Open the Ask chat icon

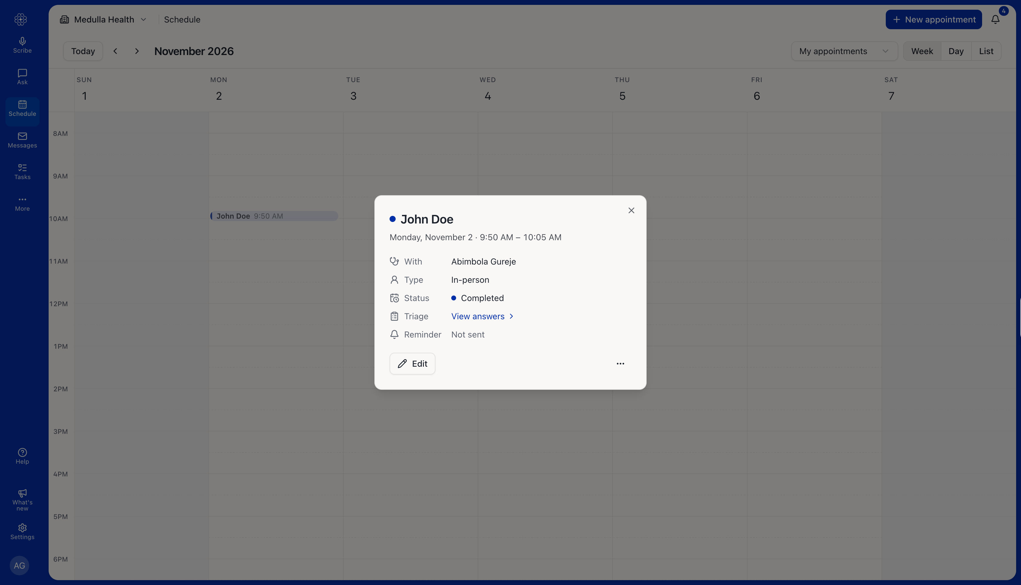click(22, 77)
